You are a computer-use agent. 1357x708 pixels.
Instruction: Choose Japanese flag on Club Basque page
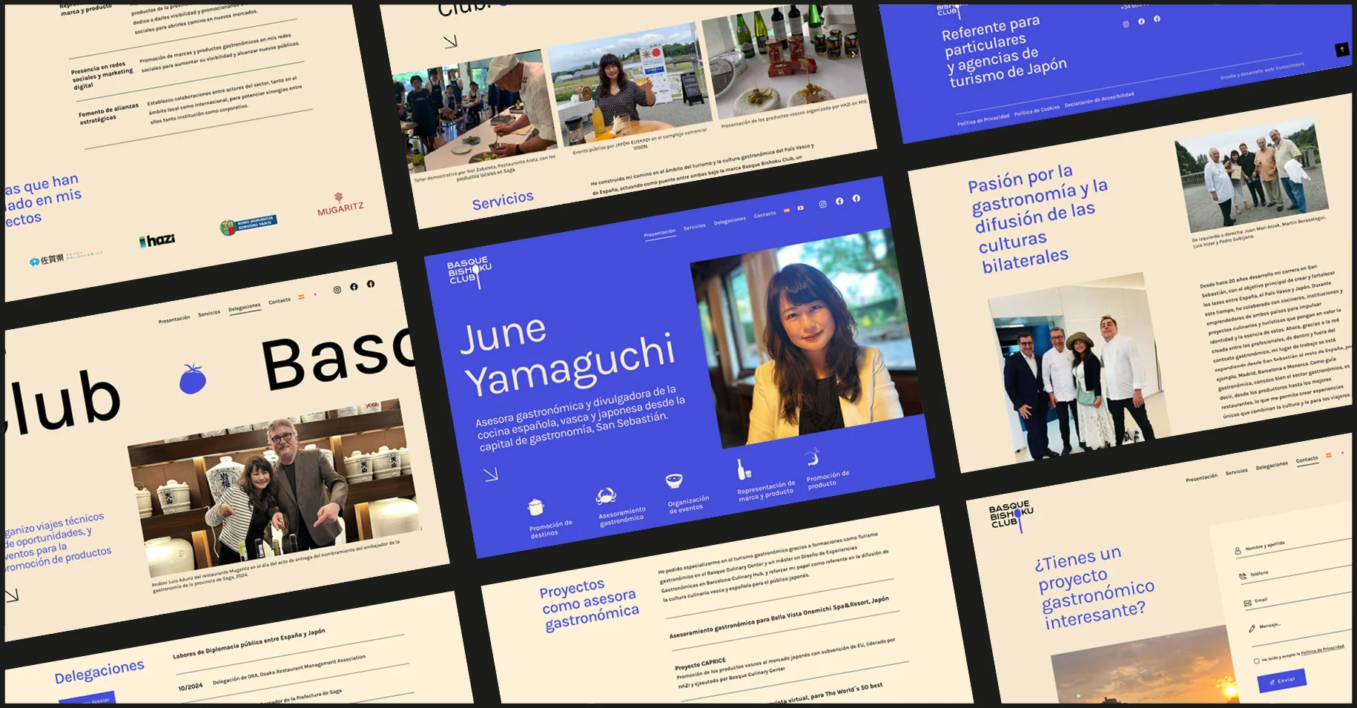315,294
